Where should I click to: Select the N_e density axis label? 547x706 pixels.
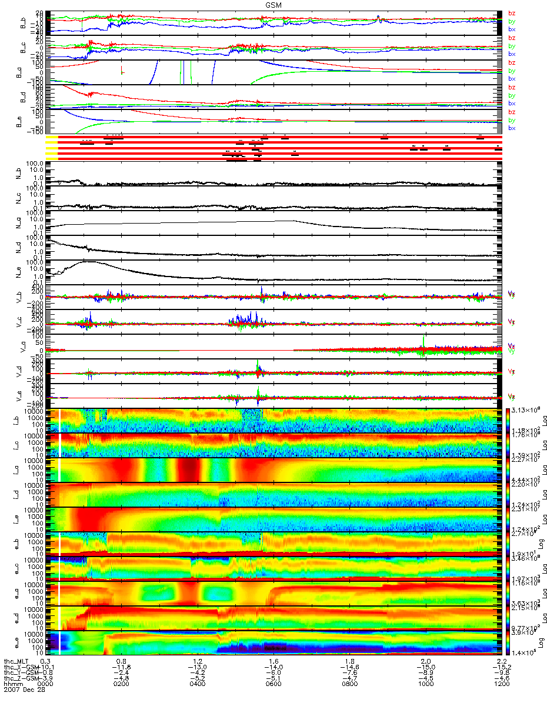(18, 273)
